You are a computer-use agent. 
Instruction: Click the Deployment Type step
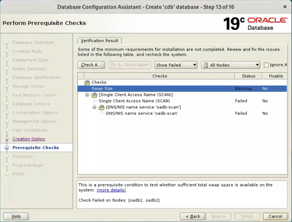click(30, 60)
